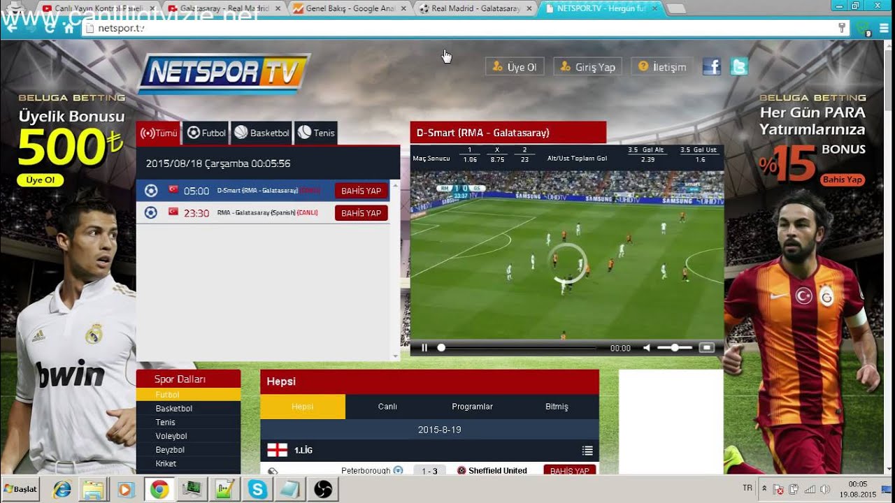Click the 1.6 Gol Üst odds
Image resolution: width=895 pixels, height=503 pixels.
[701, 160]
